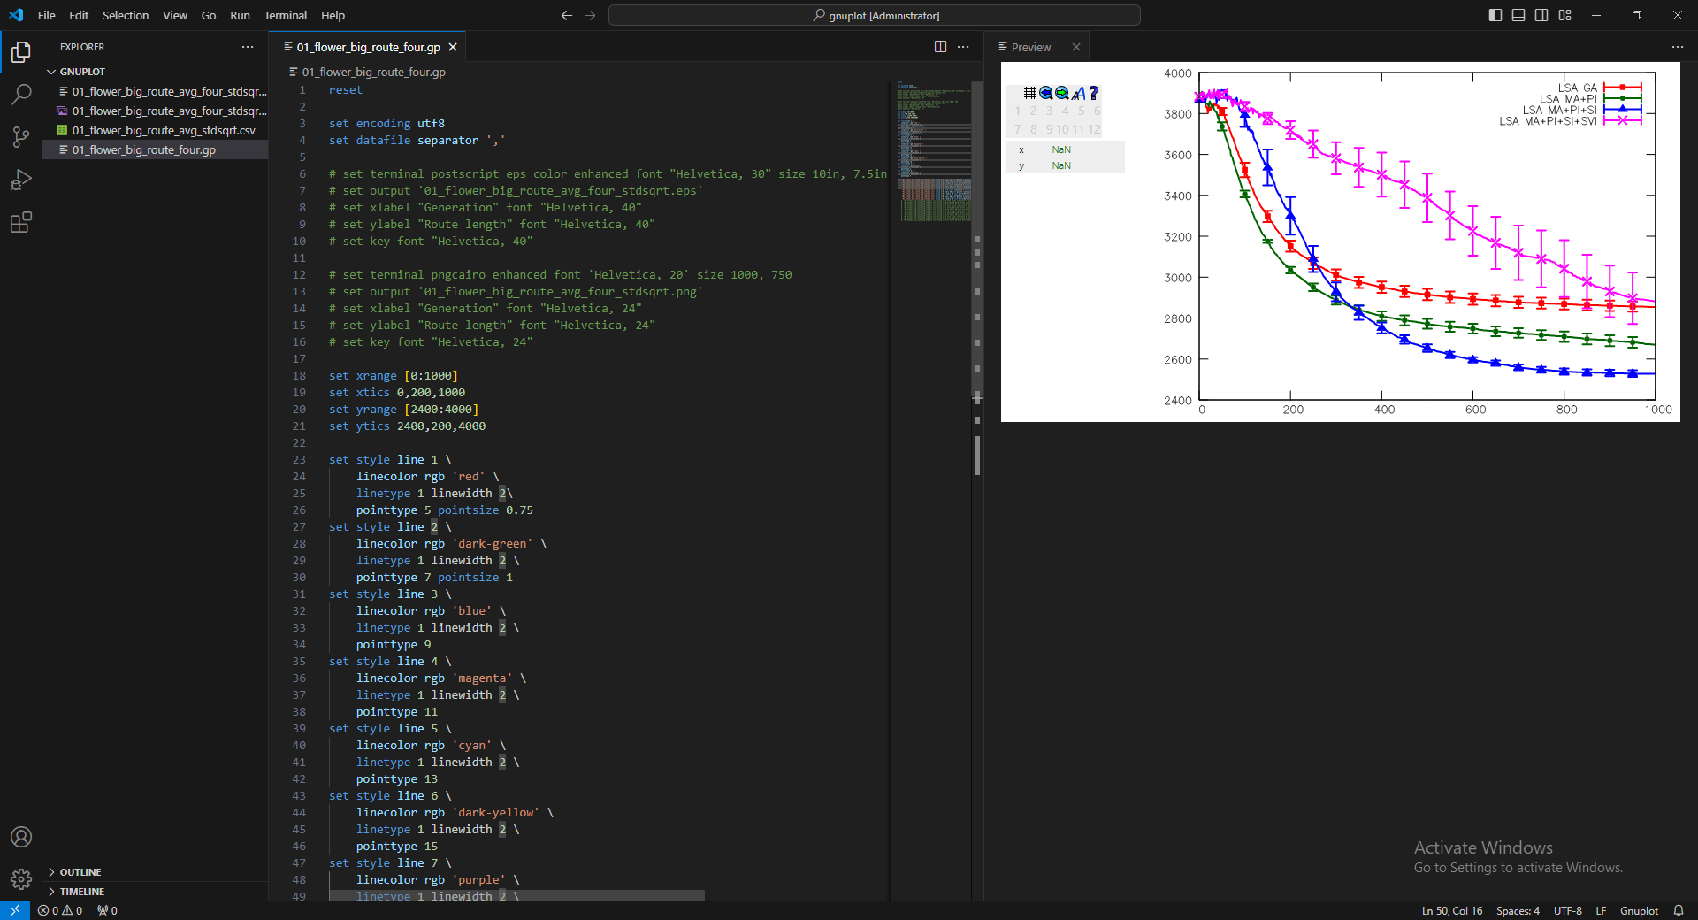The height and width of the screenshot is (920, 1698).
Task: Click next zoom icon in gnuplot preview
Action: (1062, 93)
